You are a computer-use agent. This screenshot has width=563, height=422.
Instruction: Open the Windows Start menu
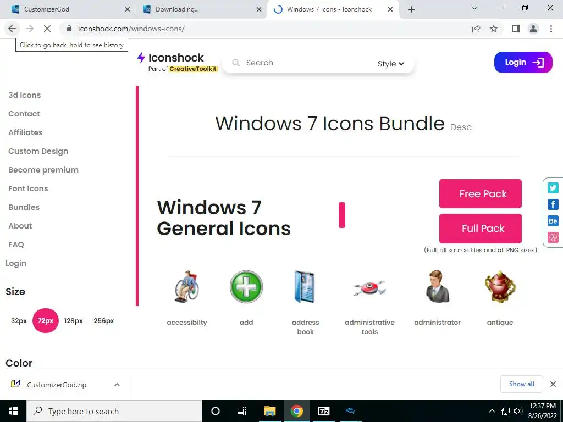pyautogui.click(x=13, y=411)
